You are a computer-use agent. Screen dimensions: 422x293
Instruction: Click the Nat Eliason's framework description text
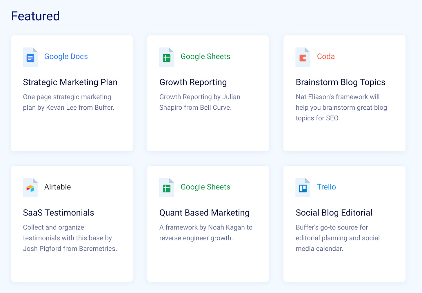pyautogui.click(x=341, y=108)
